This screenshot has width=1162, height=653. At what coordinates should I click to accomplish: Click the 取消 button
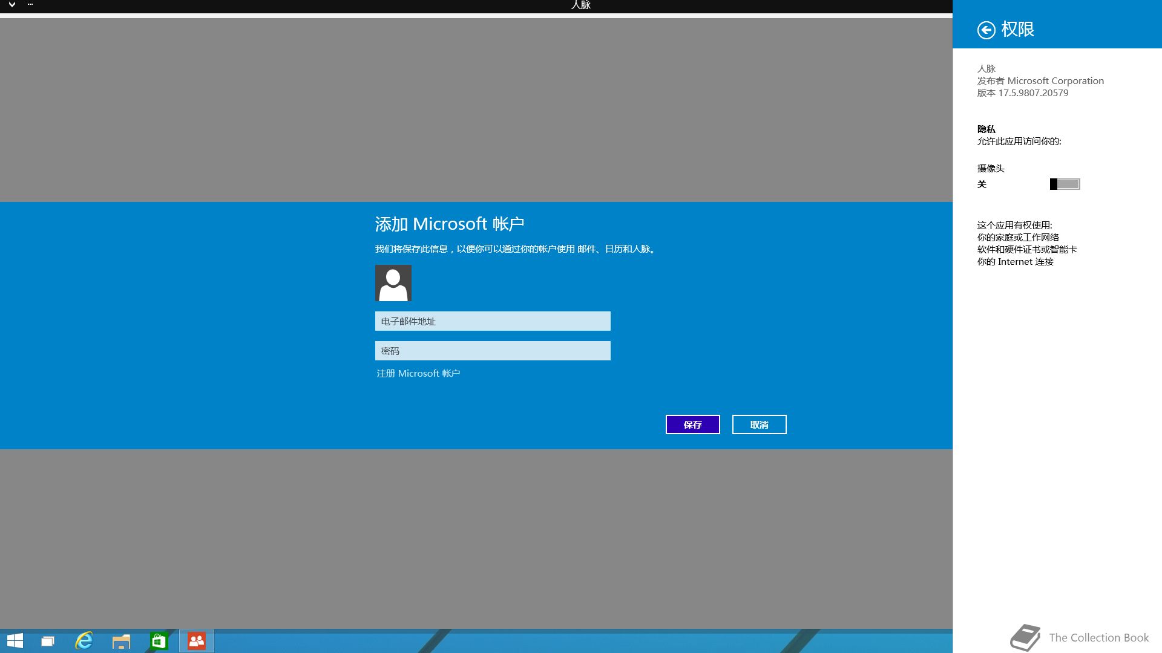[759, 424]
